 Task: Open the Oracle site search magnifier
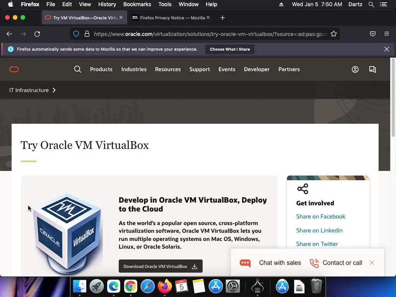point(77,69)
